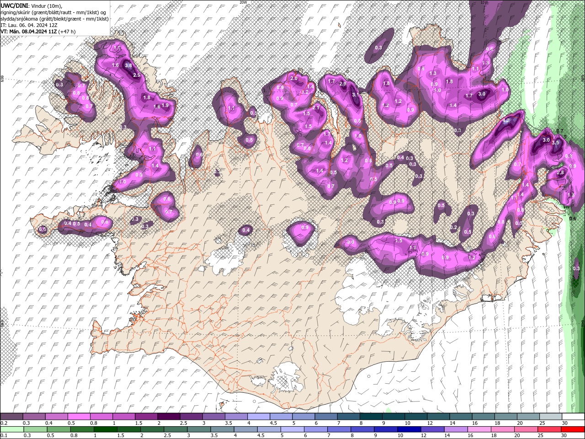
Task: Select the violet 14 swatch in the lower legend
Action: [456, 429]
